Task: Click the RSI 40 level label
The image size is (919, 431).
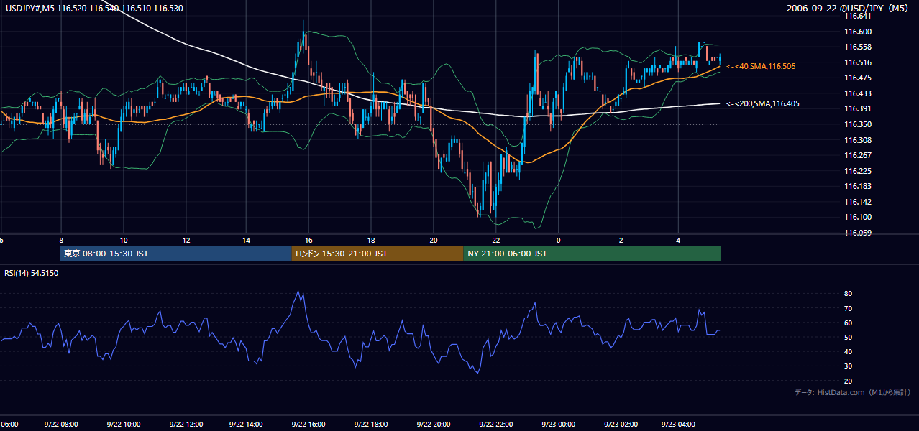Action: tap(848, 351)
